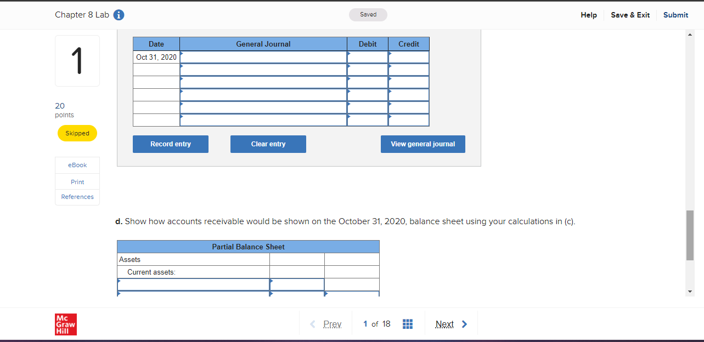Click the Submit option

pyautogui.click(x=675, y=15)
